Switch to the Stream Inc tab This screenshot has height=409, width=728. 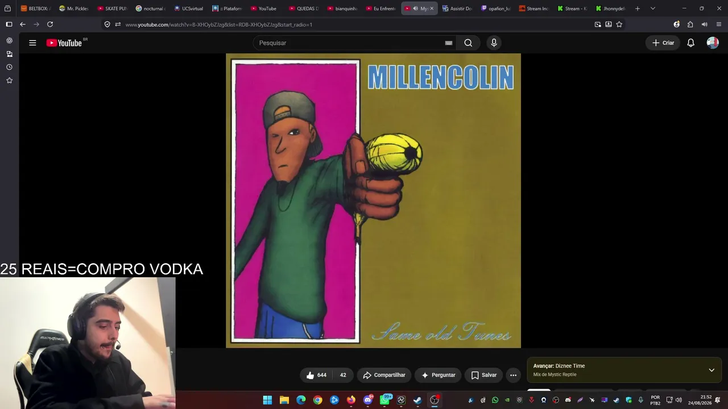[x=534, y=9]
